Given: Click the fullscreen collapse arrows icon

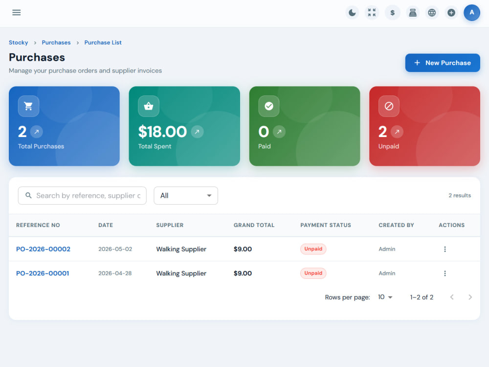Looking at the screenshot, I should click(372, 13).
